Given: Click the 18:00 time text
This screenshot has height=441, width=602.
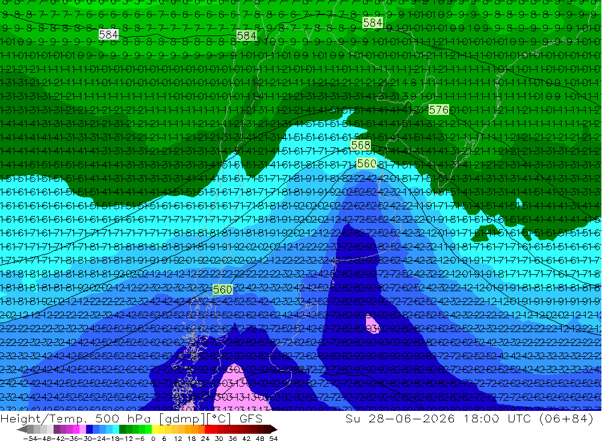Looking at the screenshot, I should [x=482, y=418].
